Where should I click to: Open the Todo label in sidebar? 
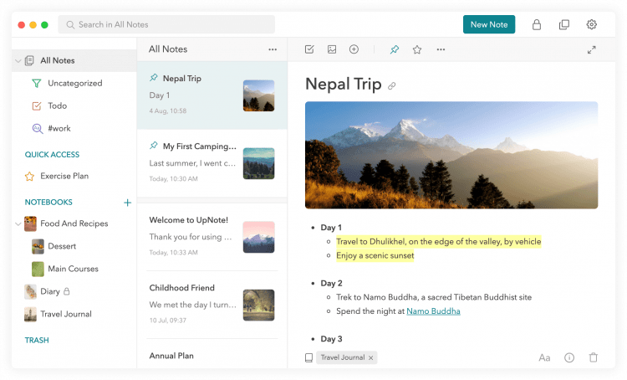coord(57,105)
